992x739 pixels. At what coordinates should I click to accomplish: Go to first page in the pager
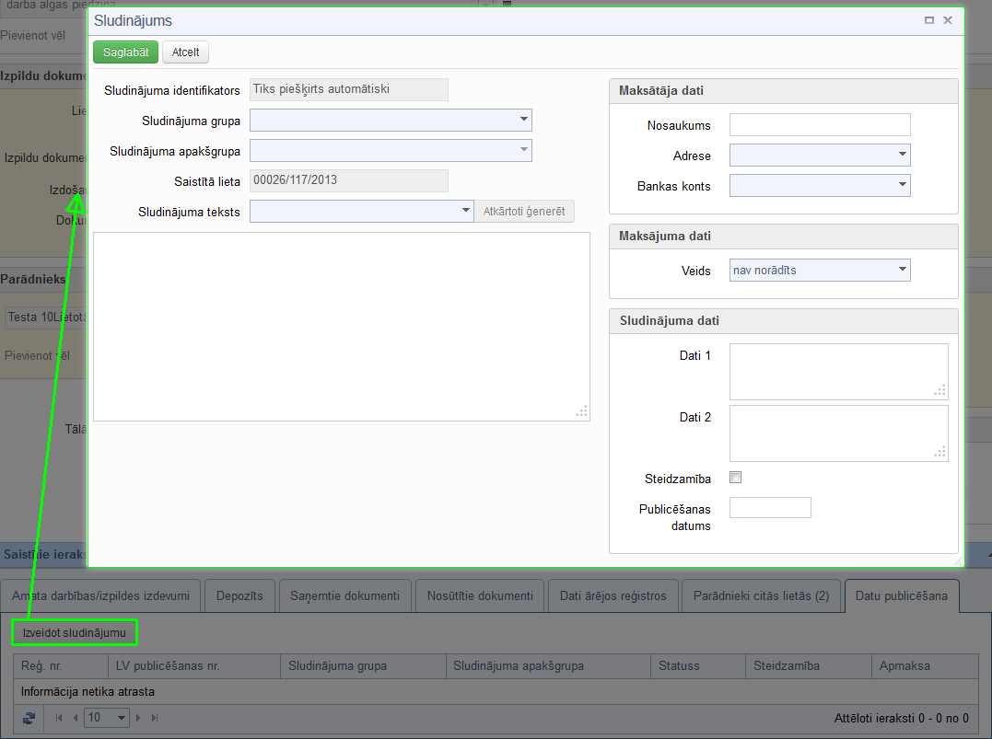[x=59, y=718]
